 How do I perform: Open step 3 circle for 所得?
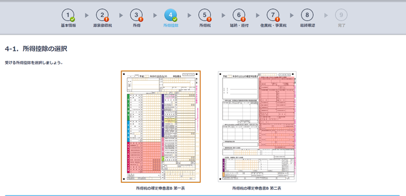click(136, 15)
